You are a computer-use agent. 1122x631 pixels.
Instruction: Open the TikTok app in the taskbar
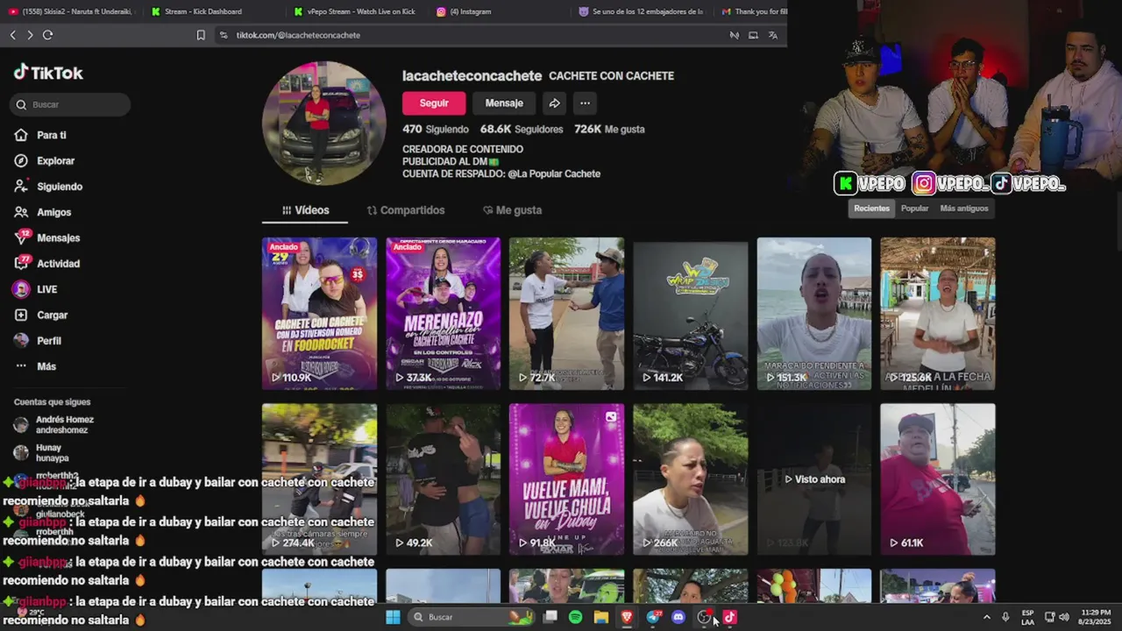(729, 617)
